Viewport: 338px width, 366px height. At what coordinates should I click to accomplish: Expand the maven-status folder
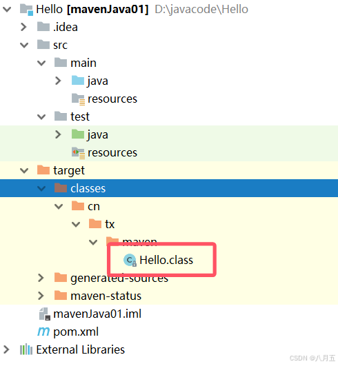click(x=41, y=296)
